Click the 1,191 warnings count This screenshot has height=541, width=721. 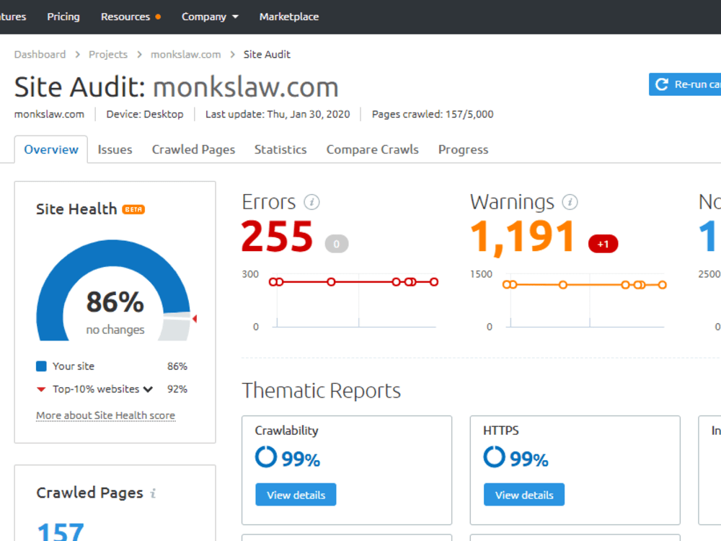[522, 237]
